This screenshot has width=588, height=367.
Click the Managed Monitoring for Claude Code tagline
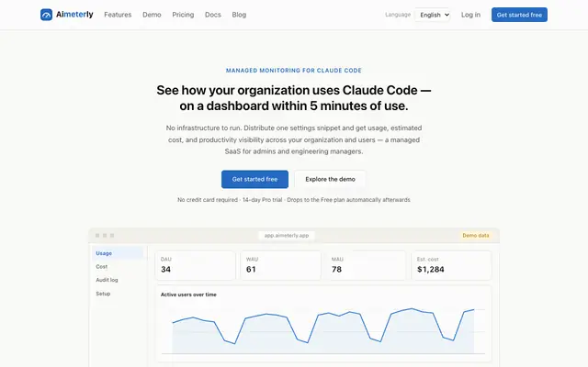point(294,71)
